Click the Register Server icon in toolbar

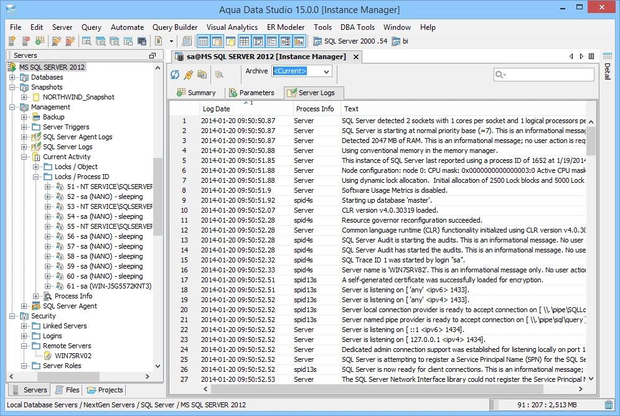12,42
